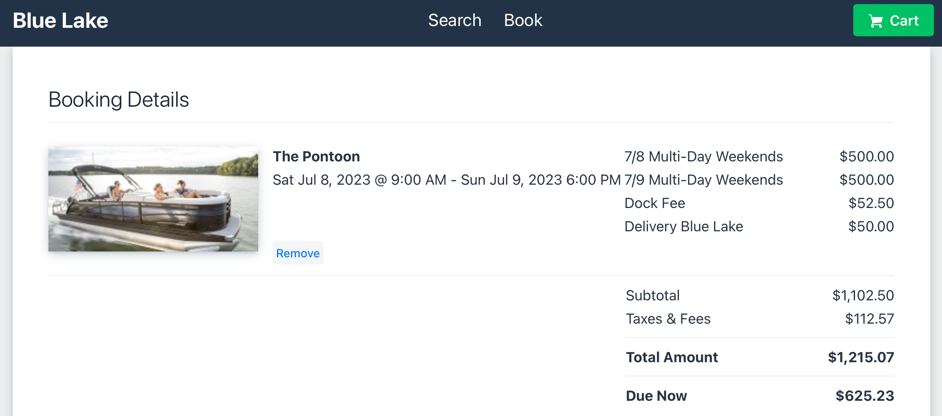
Task: Go to the Search menu item
Action: coord(454,20)
